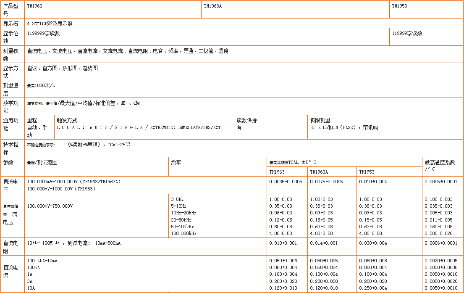Image resolution: width=464 pixels, height=293 pixels.
Task: Select accuracy value 0.0075+0.0005
Action: [326, 182]
